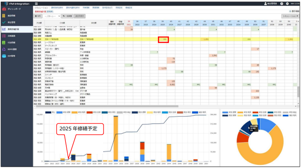Toggle the orange series in bar chart legend

(x=78, y=112)
